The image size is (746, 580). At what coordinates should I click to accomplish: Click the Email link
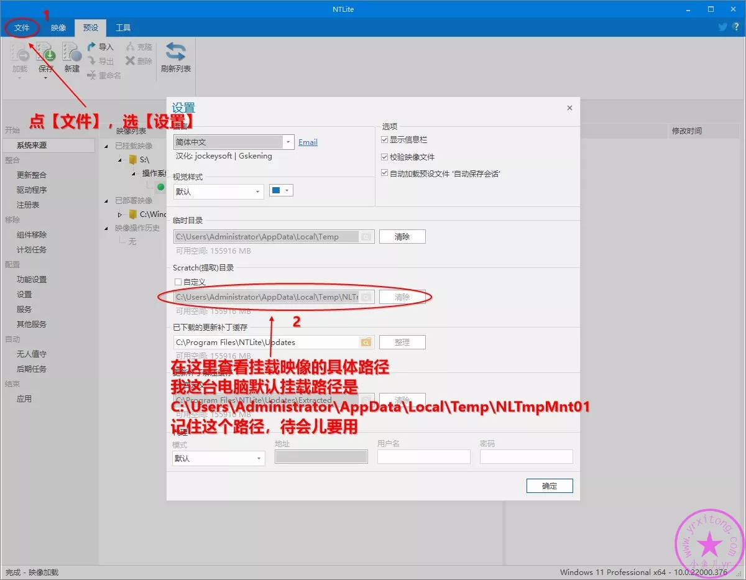point(308,142)
